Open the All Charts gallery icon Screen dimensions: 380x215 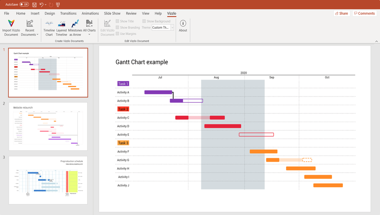89,23
